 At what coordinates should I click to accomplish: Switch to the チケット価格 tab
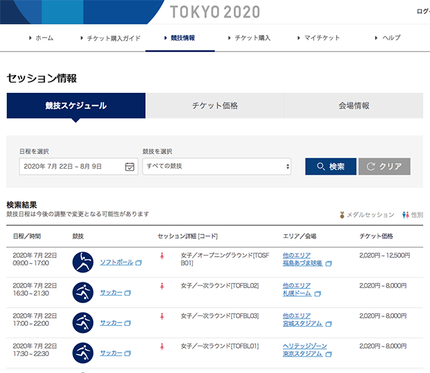click(x=215, y=106)
